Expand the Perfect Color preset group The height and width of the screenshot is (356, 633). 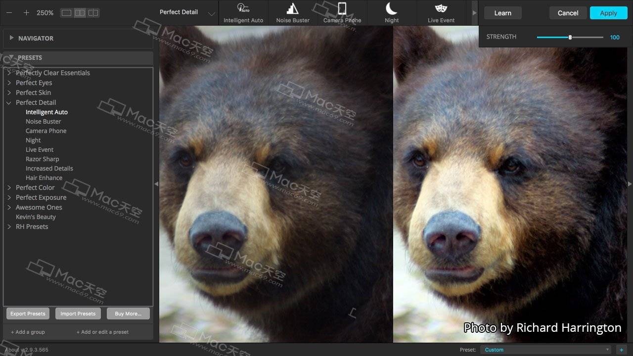coord(9,187)
